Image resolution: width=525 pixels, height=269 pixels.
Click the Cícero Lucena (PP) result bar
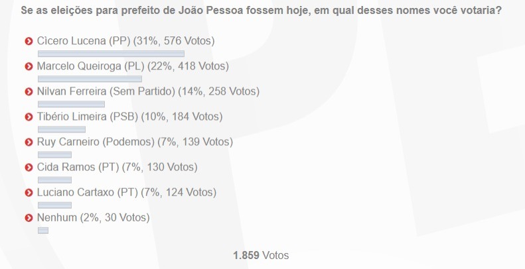pos(111,54)
